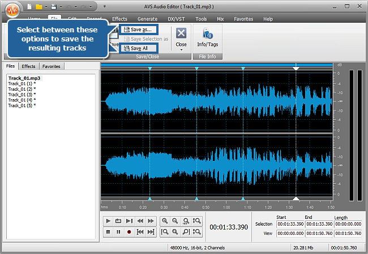The height and width of the screenshot is (254, 368).
Task: Select Track_01 (5) in file list
Action: click(22, 105)
